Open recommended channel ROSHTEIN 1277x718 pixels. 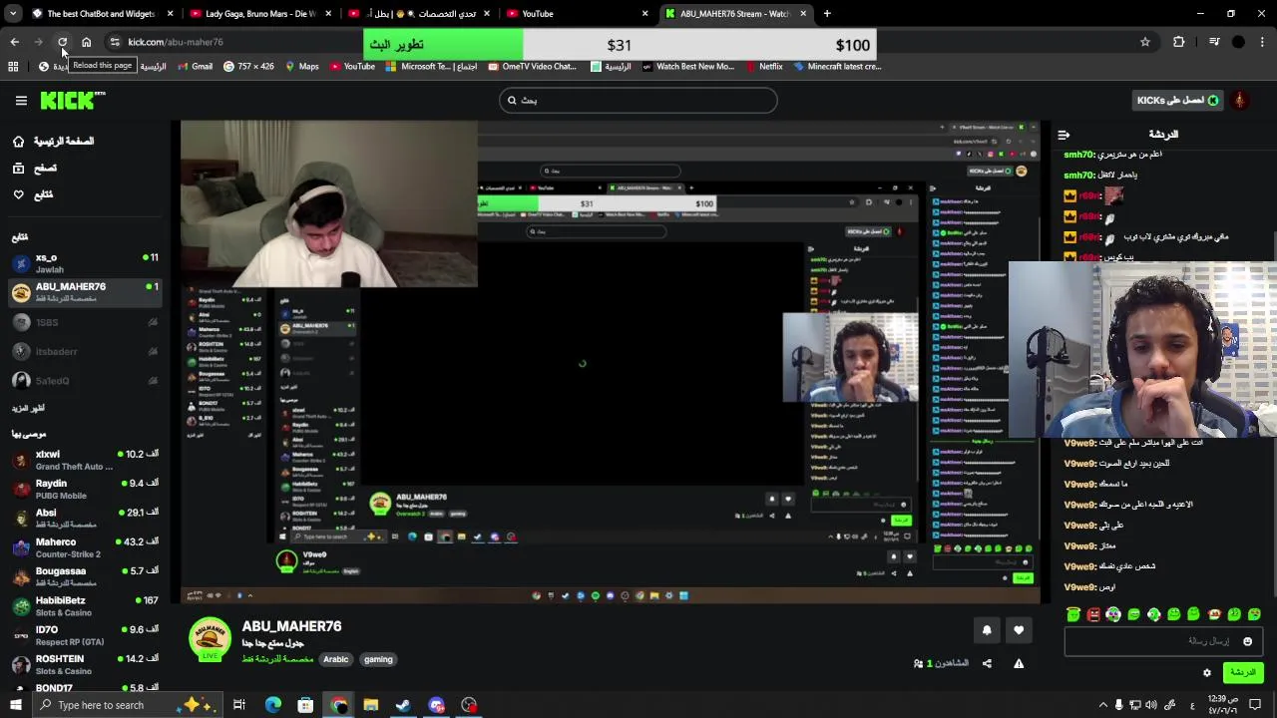[85, 664]
